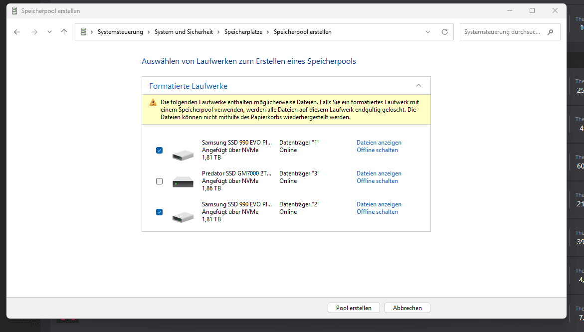Click drive icon for Datenträger "2"
This screenshot has height=332, width=584.
[183, 216]
